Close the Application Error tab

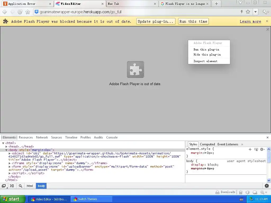pyautogui.click(x=50, y=4)
